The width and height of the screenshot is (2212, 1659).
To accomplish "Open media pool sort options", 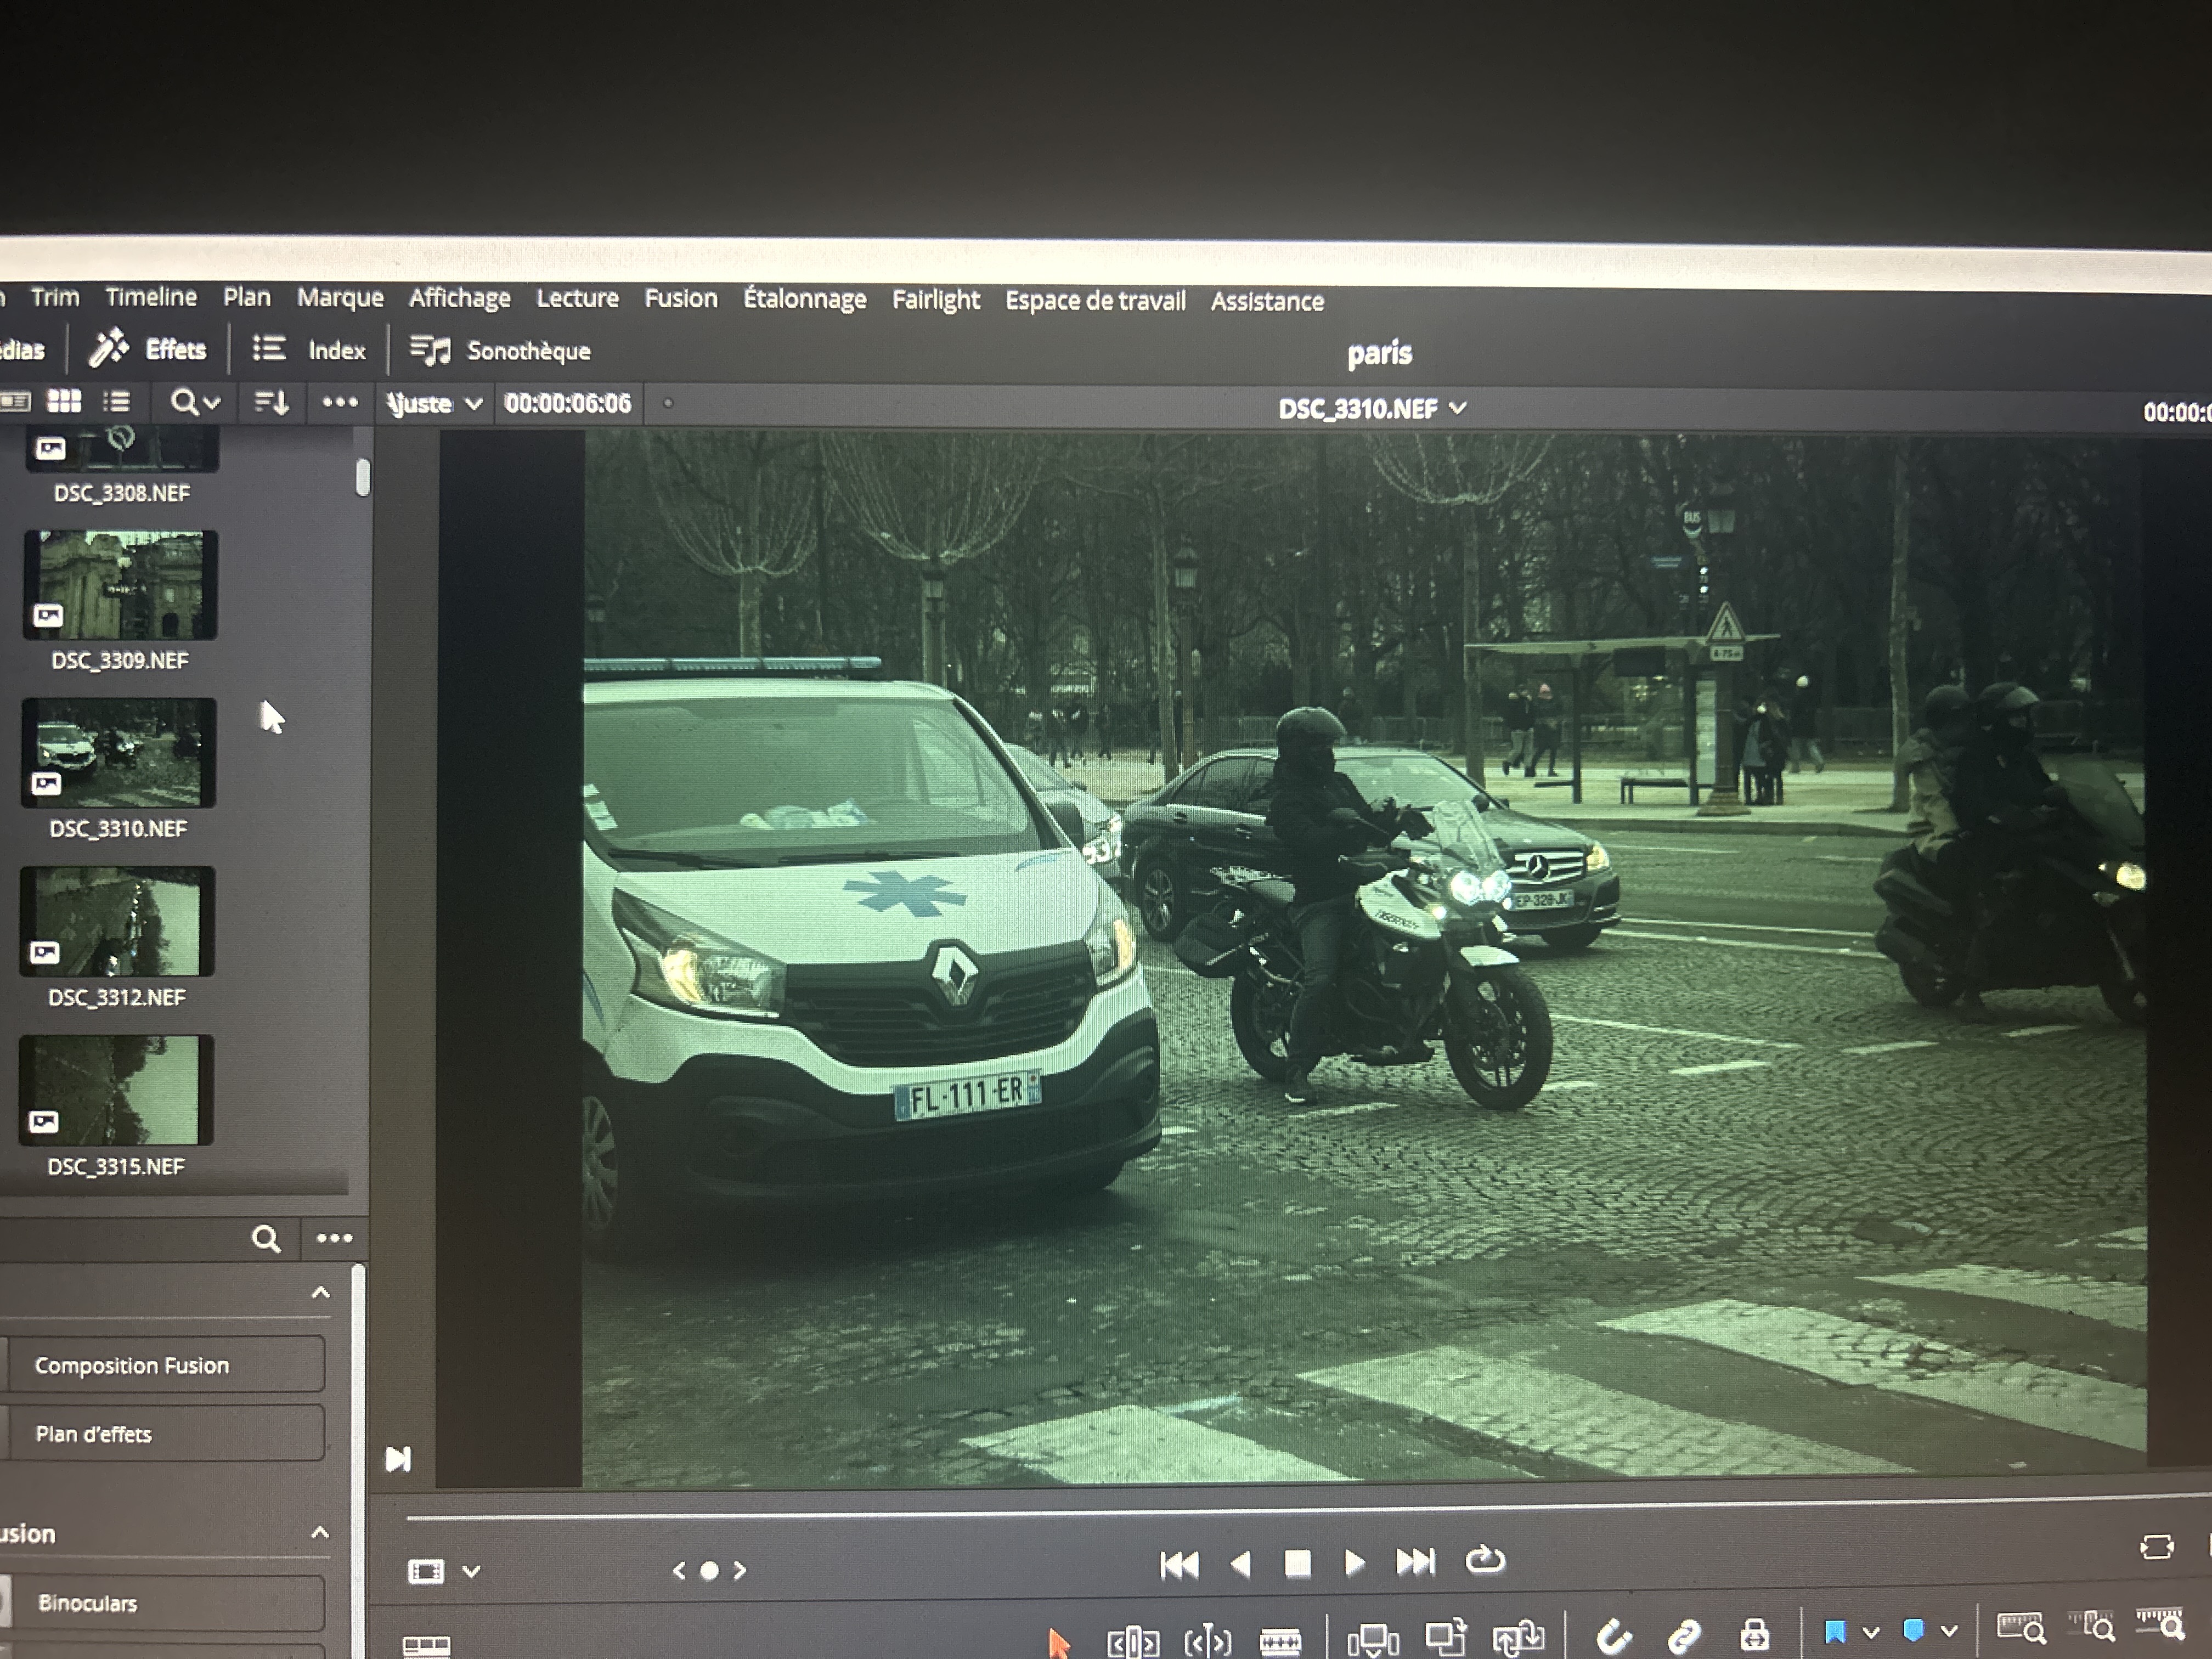I will (x=271, y=403).
